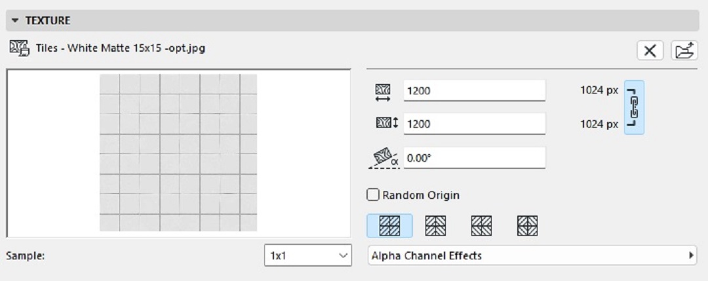
Task: Click the vertical texture size field
Action: pos(474,124)
